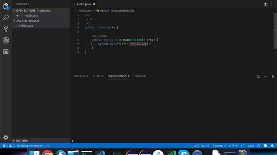Image resolution: width=277 pixels, height=155 pixels.
Task: Open the editor More Actions menu
Action: 273,4
